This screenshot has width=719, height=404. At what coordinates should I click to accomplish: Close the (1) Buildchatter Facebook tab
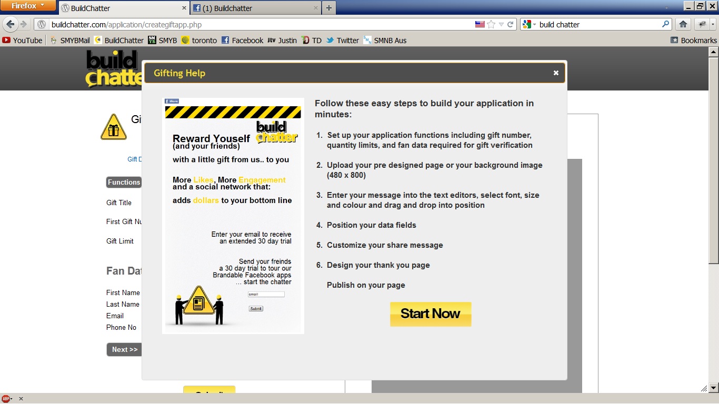(x=316, y=8)
